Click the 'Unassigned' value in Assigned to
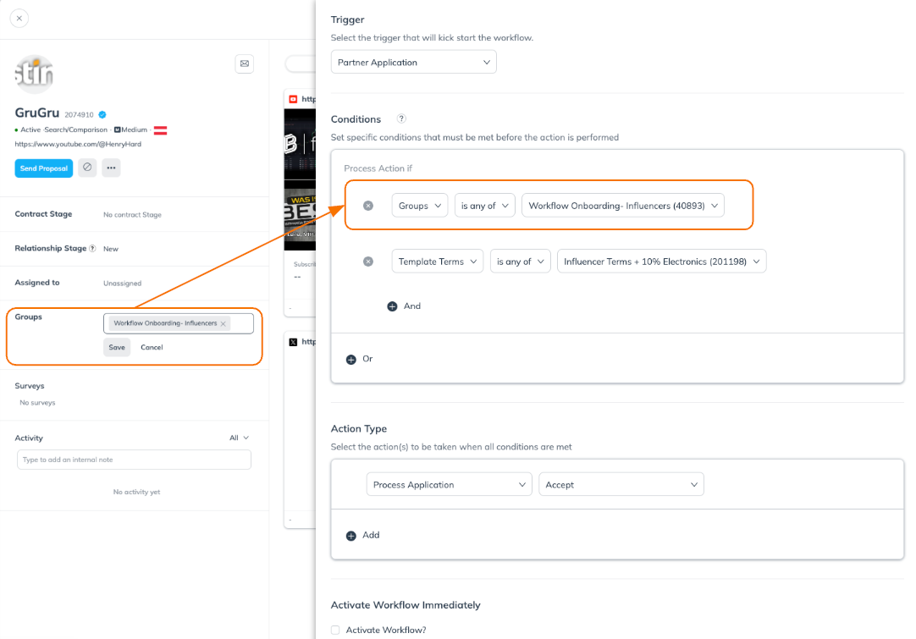The width and height of the screenshot is (916, 639). pos(123,284)
